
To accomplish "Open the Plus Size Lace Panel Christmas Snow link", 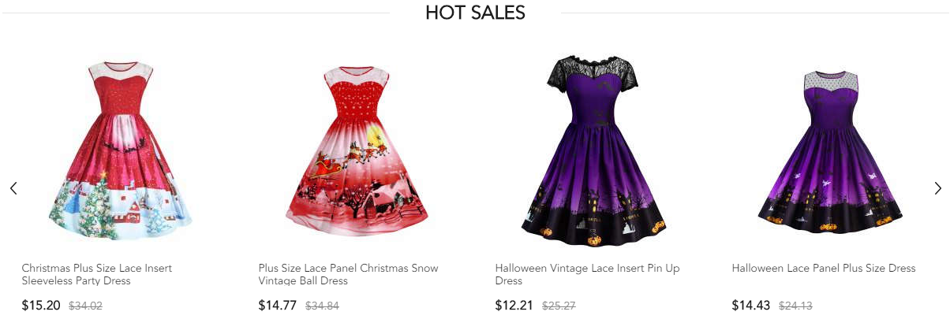I will 348,274.
